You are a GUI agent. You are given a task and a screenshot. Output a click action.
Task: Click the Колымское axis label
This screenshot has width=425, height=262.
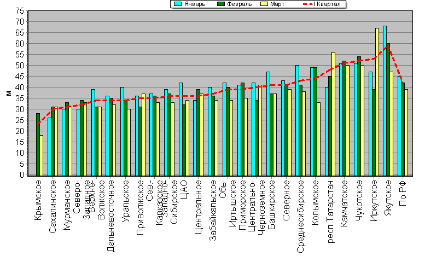click(315, 202)
